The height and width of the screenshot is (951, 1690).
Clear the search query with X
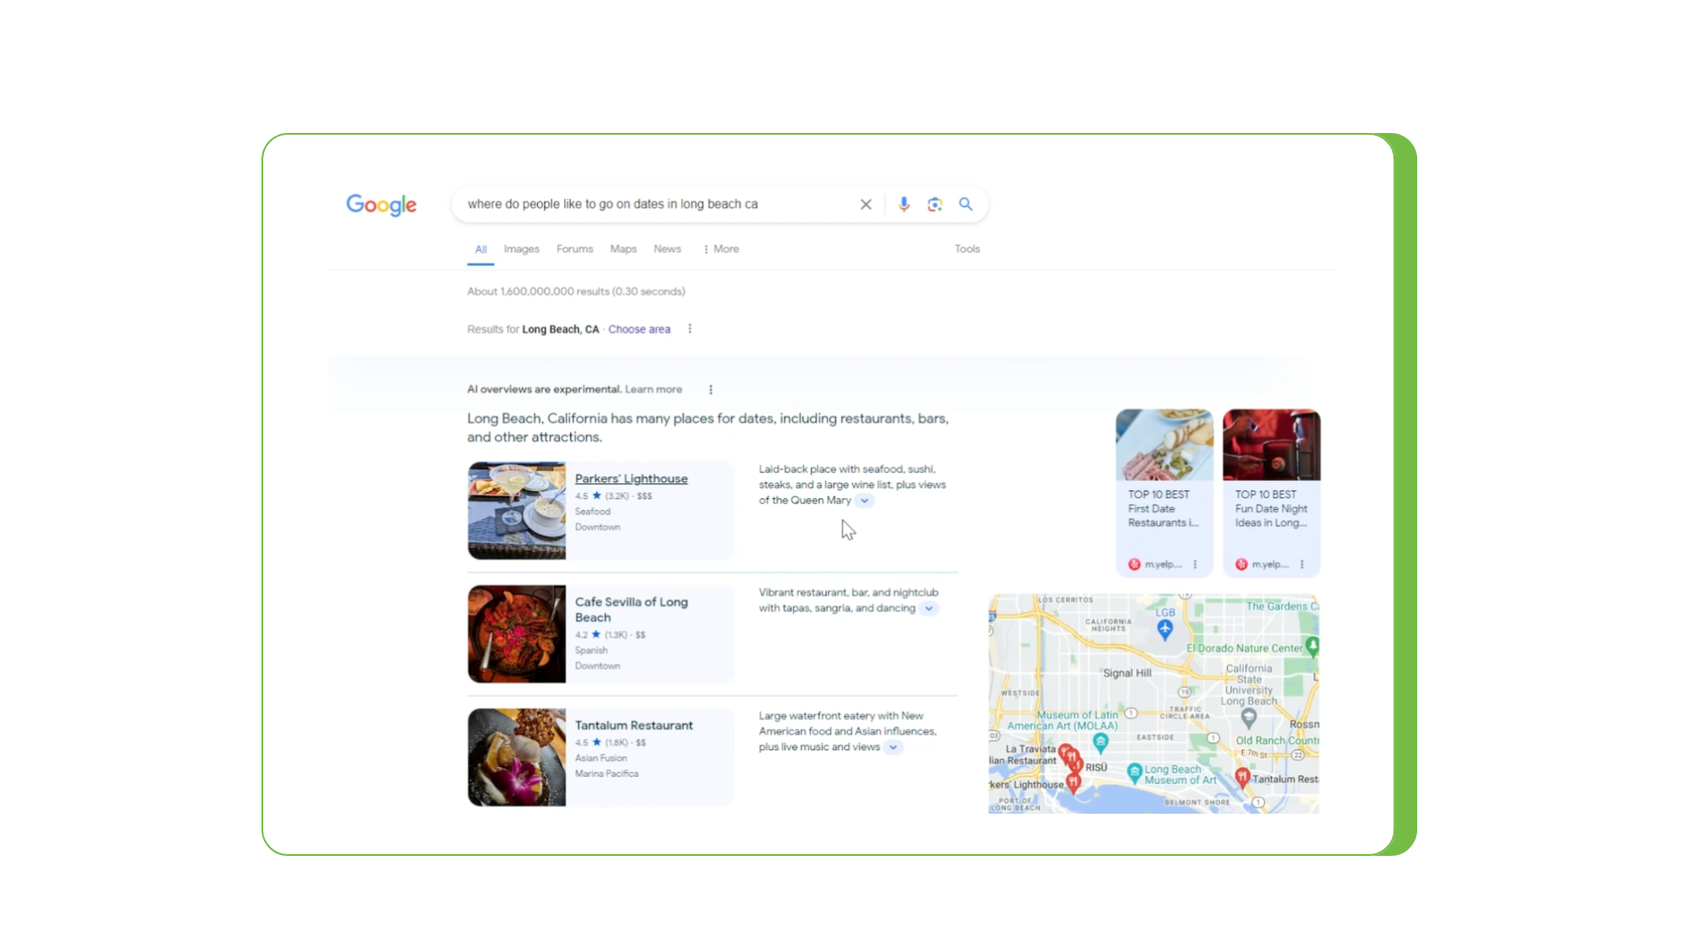866,204
